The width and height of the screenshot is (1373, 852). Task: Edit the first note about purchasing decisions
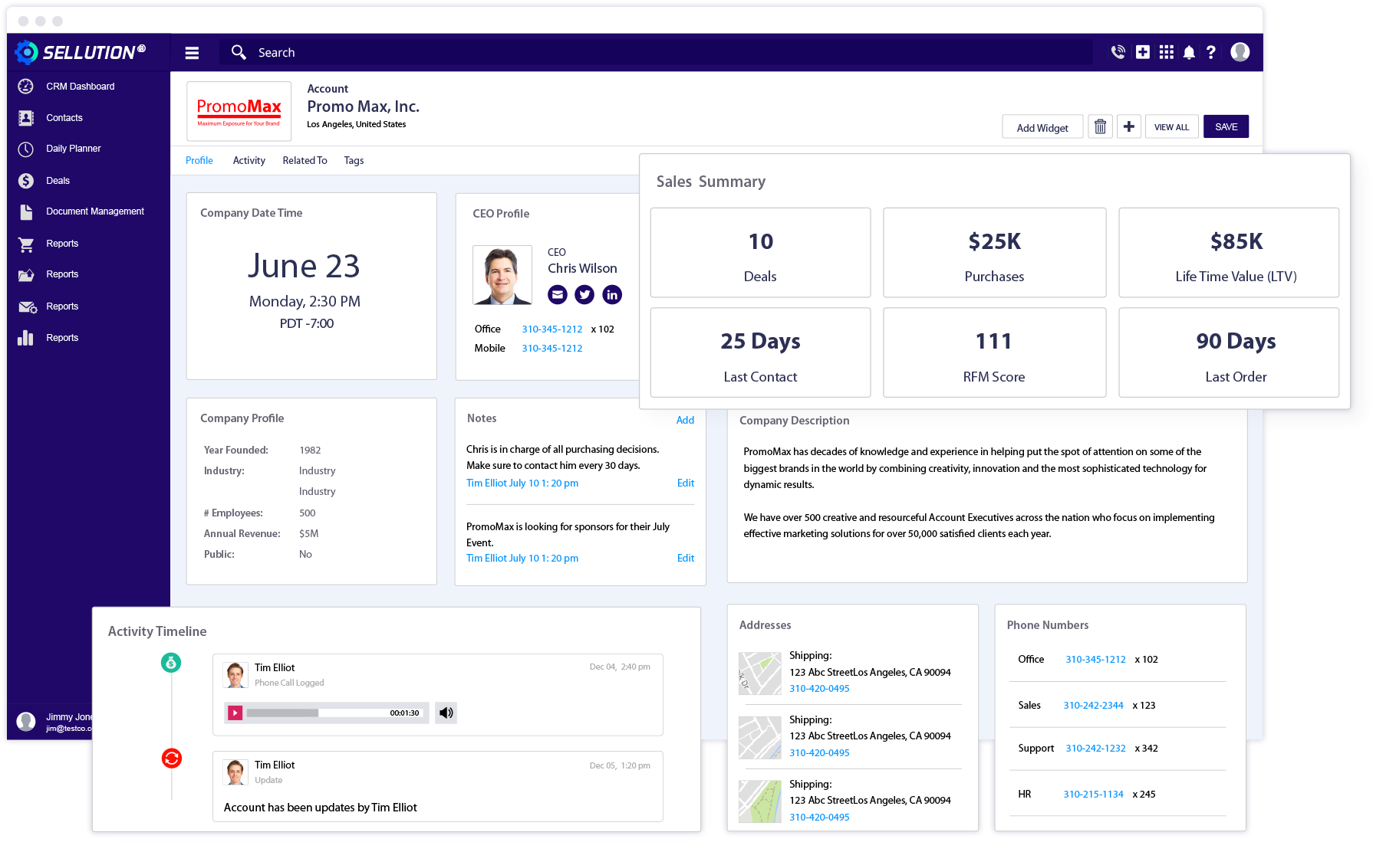[x=686, y=483]
